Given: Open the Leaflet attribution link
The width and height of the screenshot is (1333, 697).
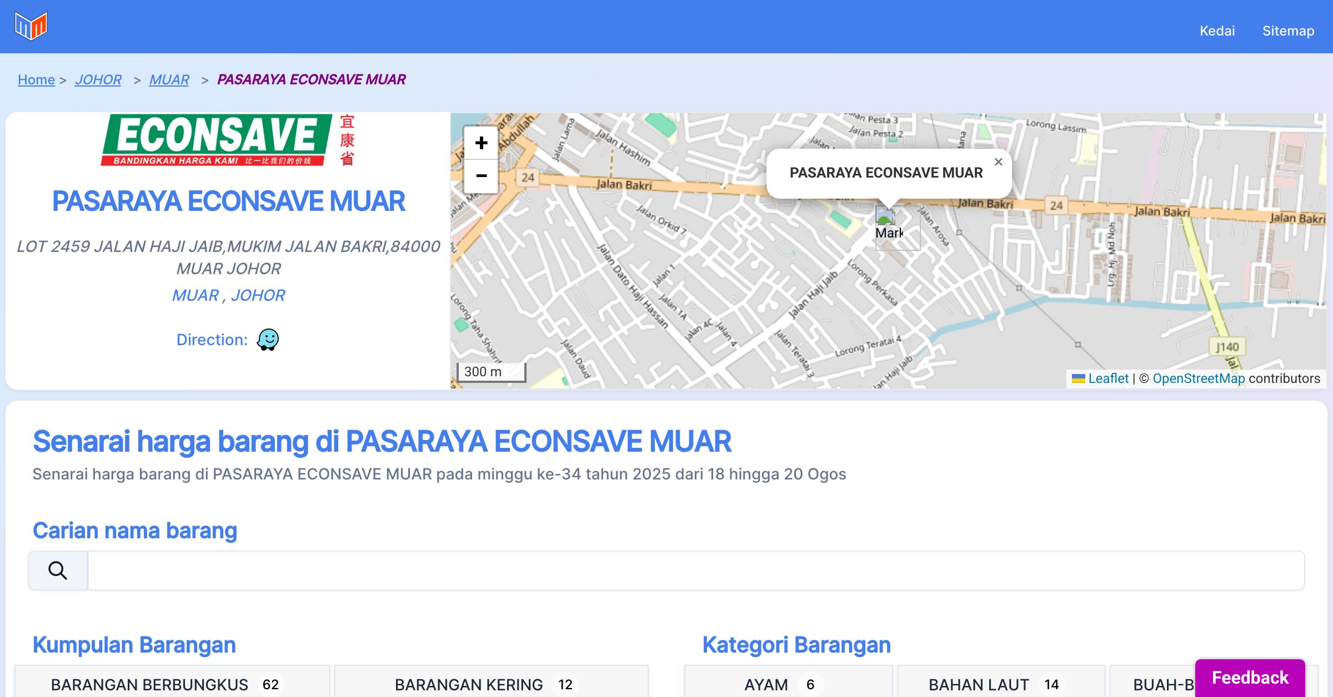Looking at the screenshot, I should [x=1108, y=378].
